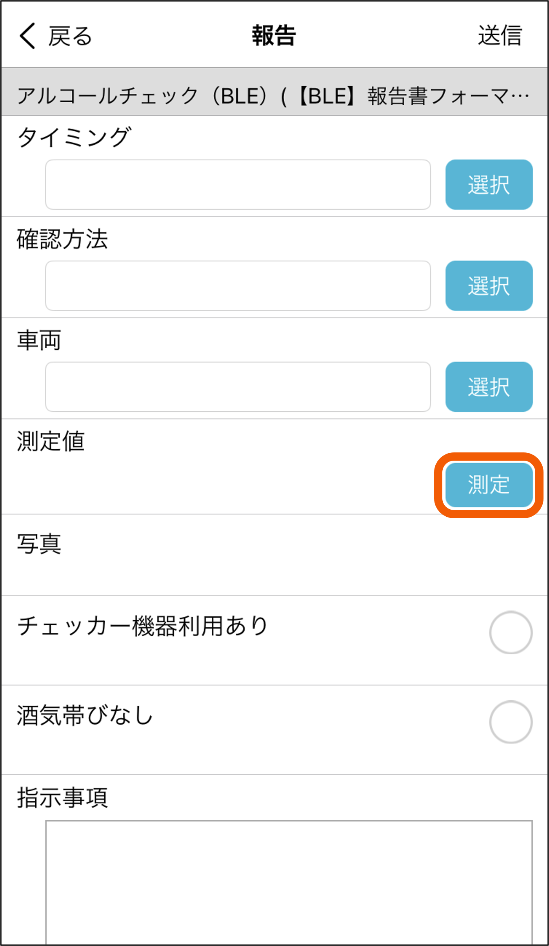Tap the back arrow chevron icon
The width and height of the screenshot is (549, 946).
point(27,36)
